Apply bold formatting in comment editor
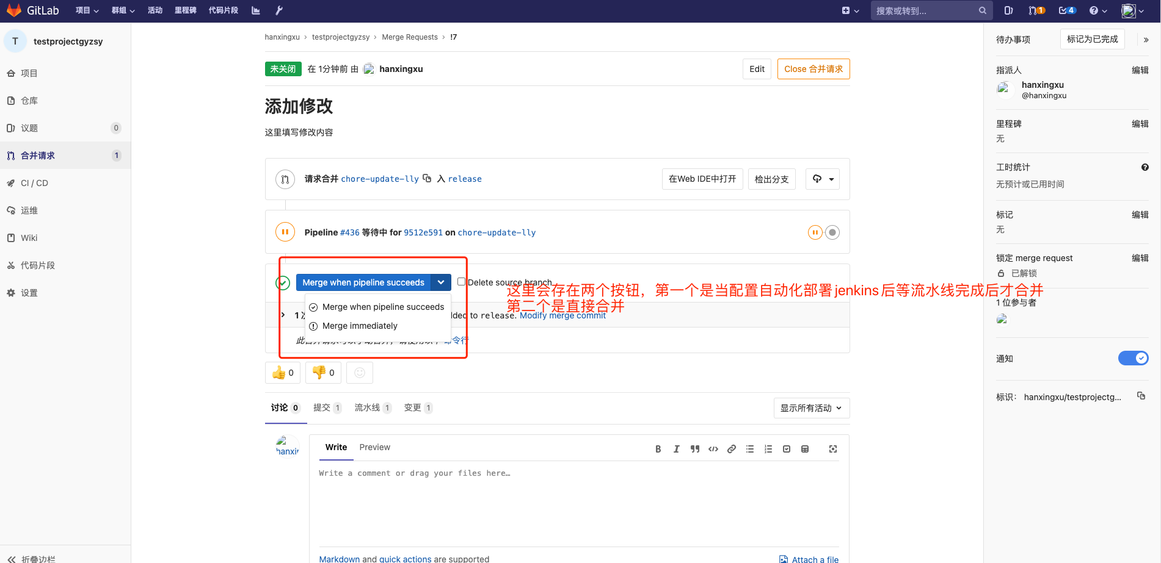Image resolution: width=1161 pixels, height=563 pixels. [x=658, y=449]
